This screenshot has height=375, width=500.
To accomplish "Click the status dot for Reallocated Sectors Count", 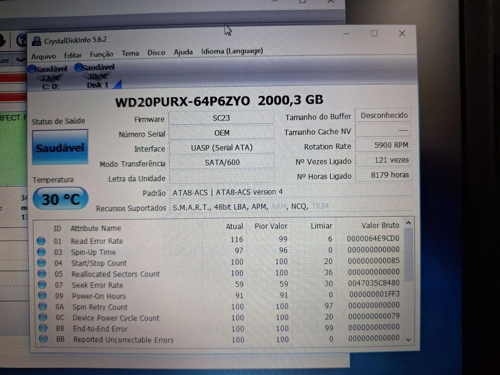I will (x=42, y=274).
